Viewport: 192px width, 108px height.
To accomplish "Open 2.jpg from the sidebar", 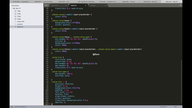I will pos(19,13).
